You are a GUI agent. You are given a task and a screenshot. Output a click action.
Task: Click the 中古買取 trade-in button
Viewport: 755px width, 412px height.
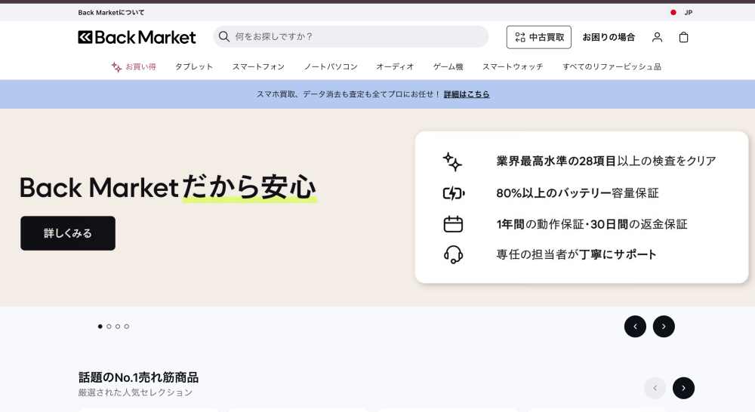coord(538,37)
